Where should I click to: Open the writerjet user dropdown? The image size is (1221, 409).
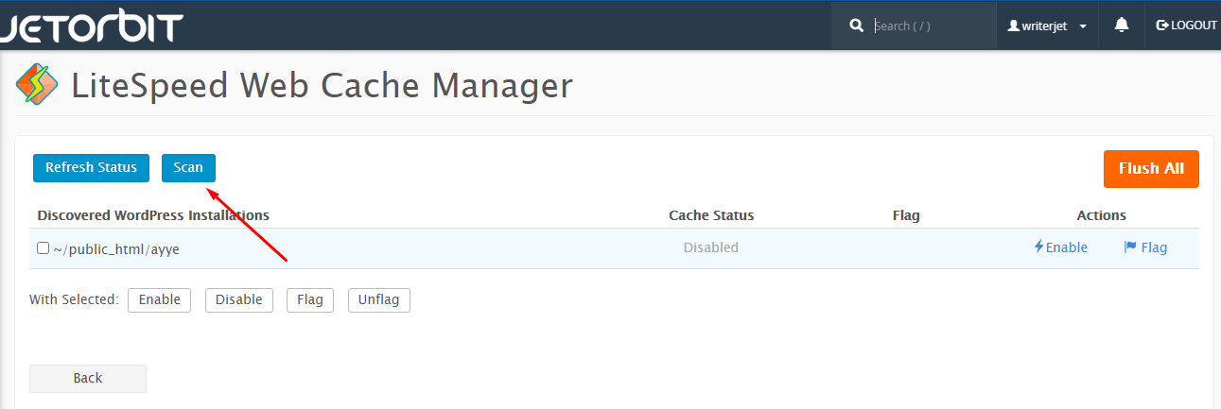(1047, 26)
